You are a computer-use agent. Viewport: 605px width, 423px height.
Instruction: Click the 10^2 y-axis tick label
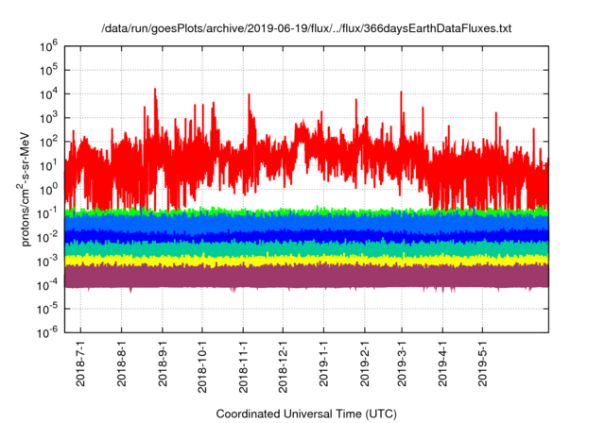[x=48, y=143]
